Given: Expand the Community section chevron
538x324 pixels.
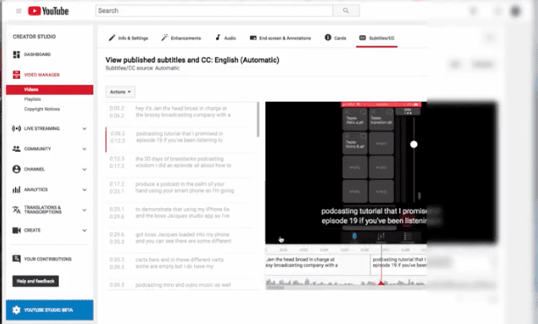Looking at the screenshot, I should point(84,149).
